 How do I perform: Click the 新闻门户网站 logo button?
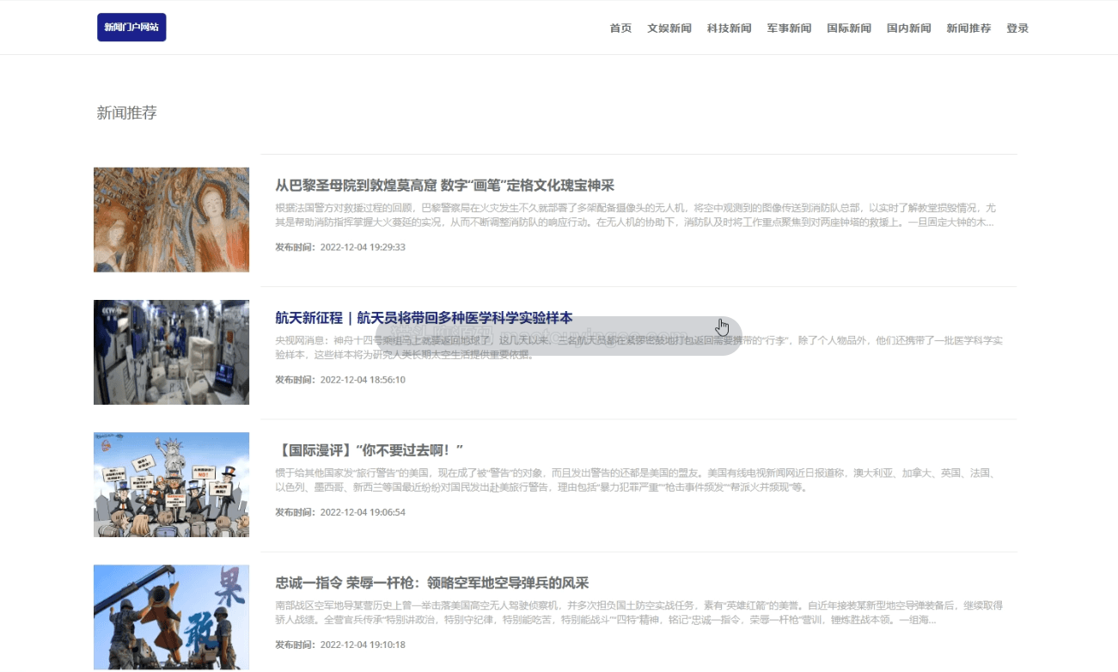[131, 27]
